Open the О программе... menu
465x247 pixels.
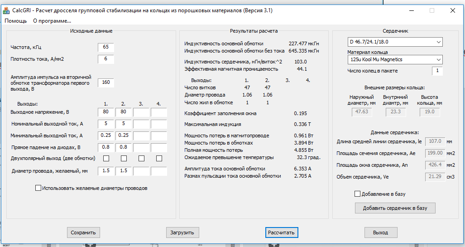52,21
